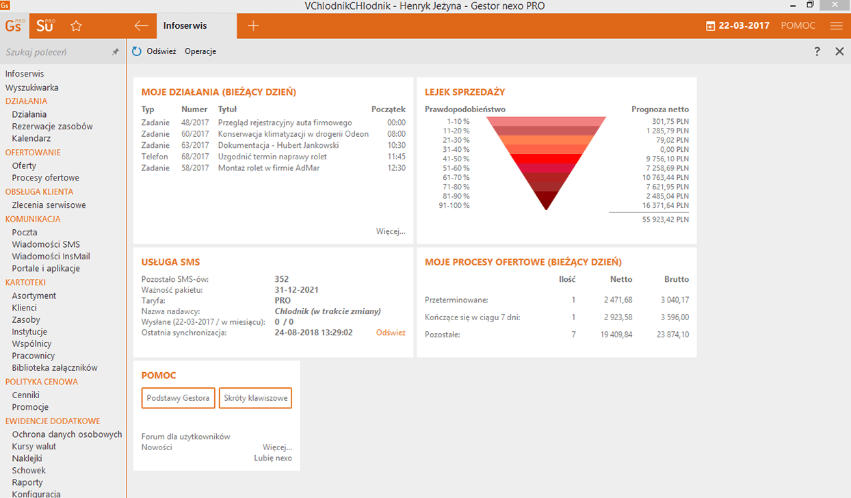851x498 pixels.
Task: Click the Szukaj poleceń search field
Action: coord(55,52)
